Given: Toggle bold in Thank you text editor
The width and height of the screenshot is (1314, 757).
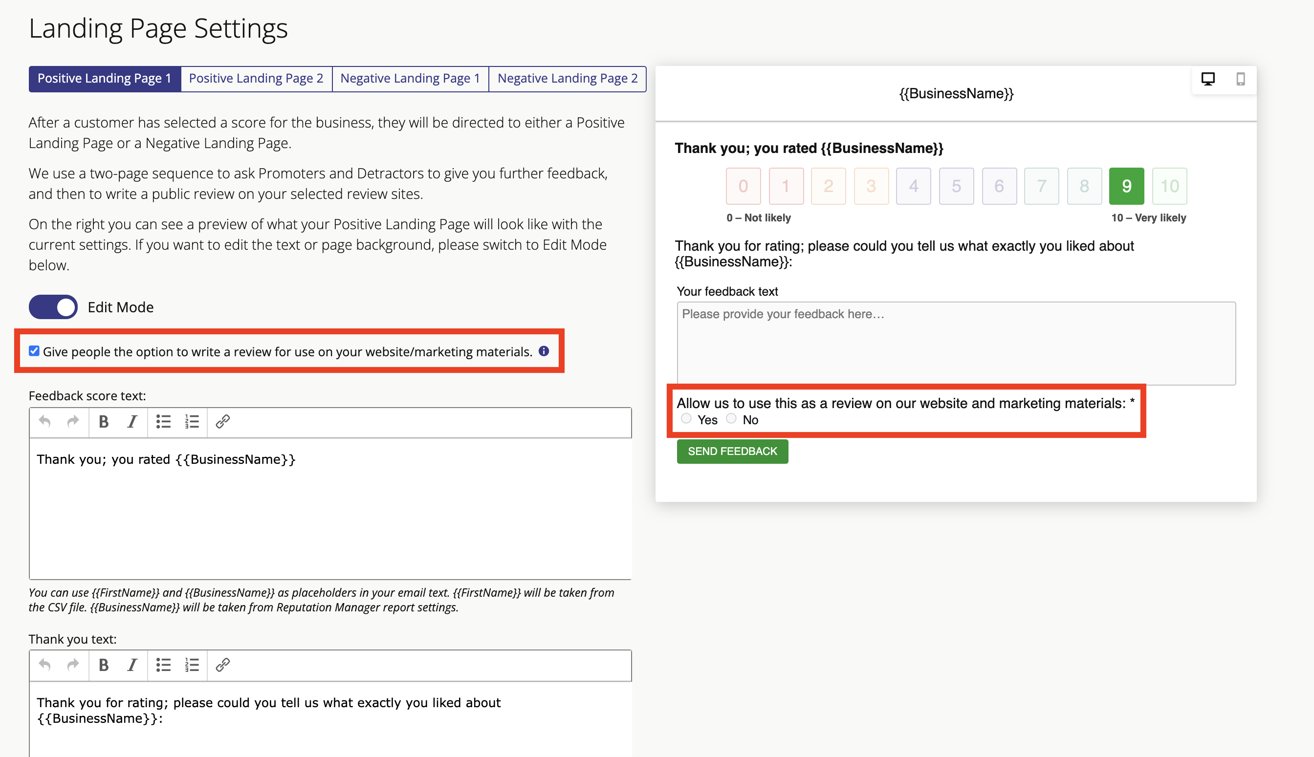Looking at the screenshot, I should pos(104,665).
